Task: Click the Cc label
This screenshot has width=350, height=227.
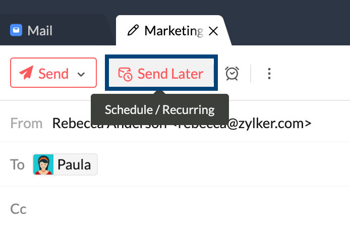Action: pyautogui.click(x=18, y=209)
